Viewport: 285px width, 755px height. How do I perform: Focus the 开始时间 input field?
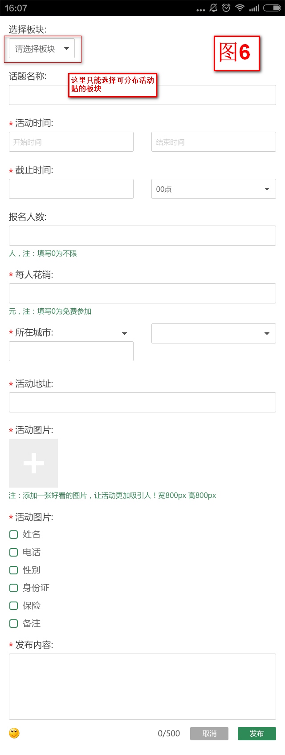click(71, 142)
